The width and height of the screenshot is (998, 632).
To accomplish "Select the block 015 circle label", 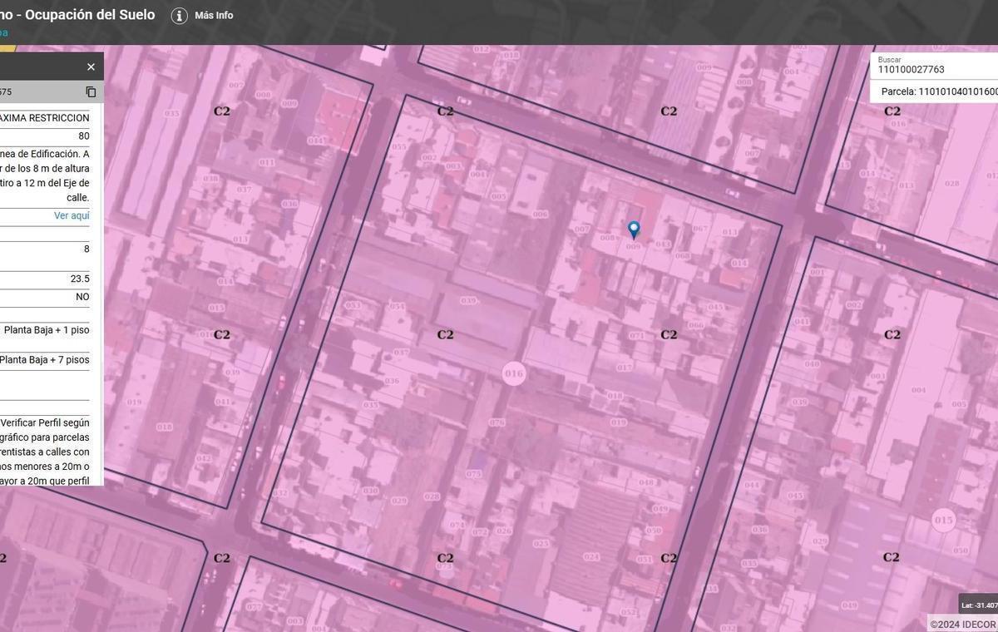I will click(x=943, y=521).
